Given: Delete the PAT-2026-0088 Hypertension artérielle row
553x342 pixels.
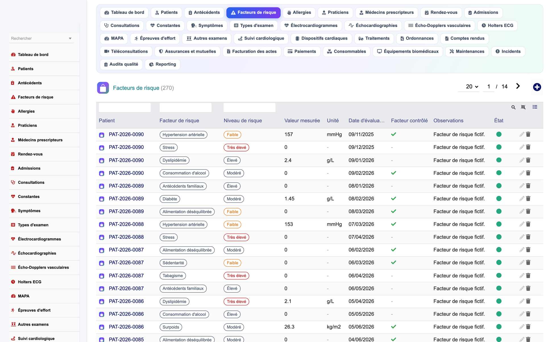Looking at the screenshot, I should [528, 224].
